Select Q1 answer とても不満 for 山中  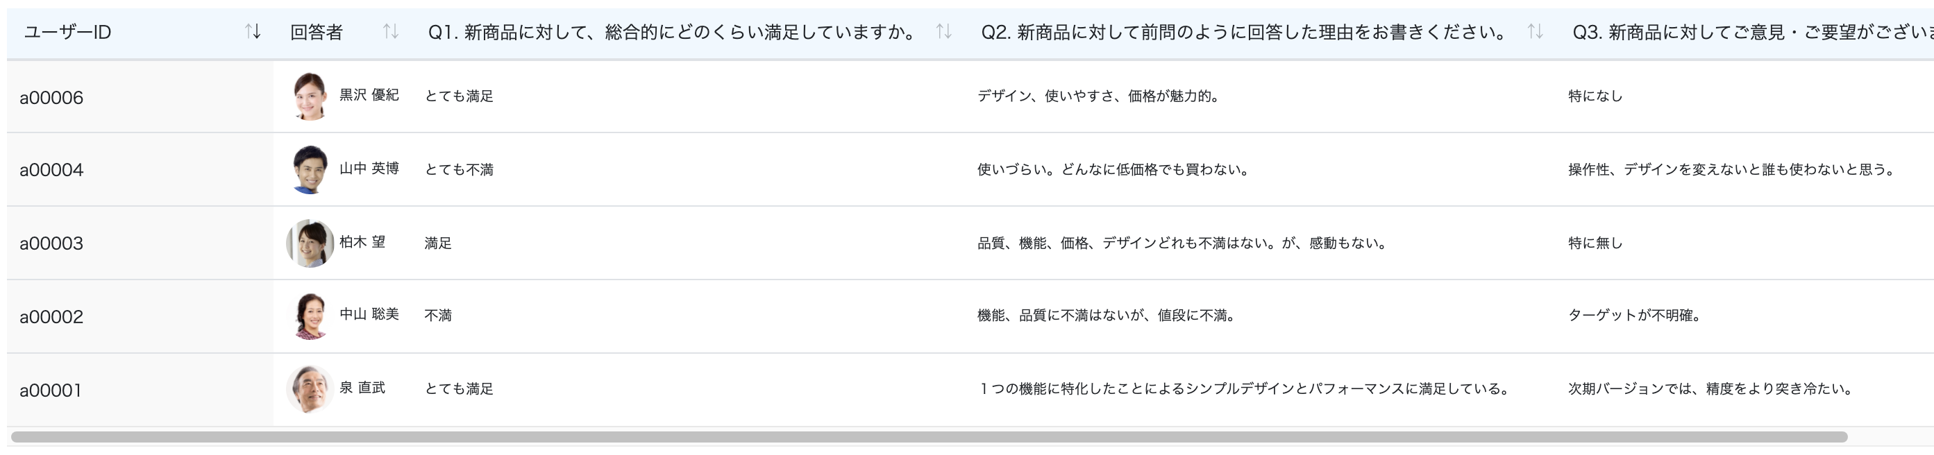tap(459, 169)
